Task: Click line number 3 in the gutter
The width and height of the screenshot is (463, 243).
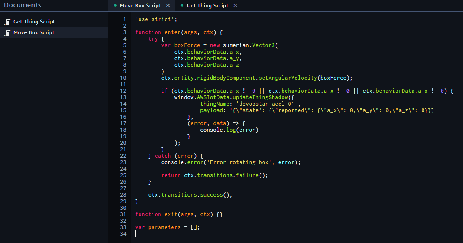Action: tap(124, 32)
